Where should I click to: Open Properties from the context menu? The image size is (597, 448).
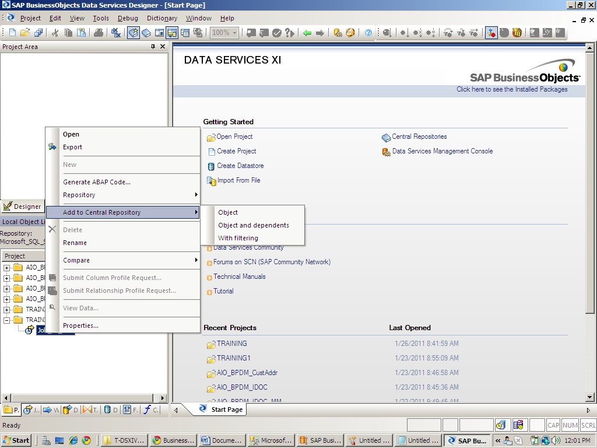pyautogui.click(x=123, y=325)
